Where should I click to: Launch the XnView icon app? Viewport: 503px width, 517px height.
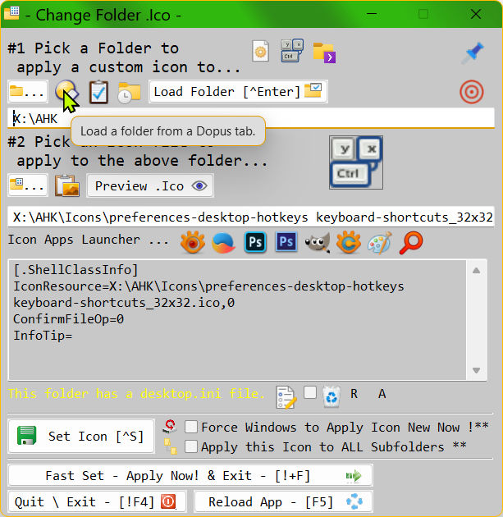click(x=192, y=241)
